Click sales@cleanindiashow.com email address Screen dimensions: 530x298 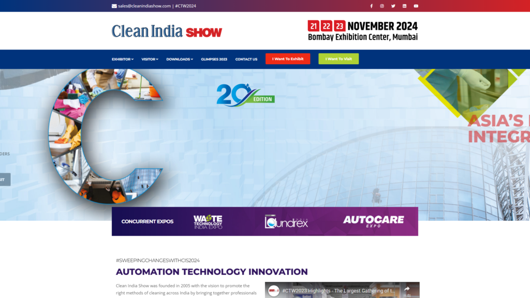144,6
